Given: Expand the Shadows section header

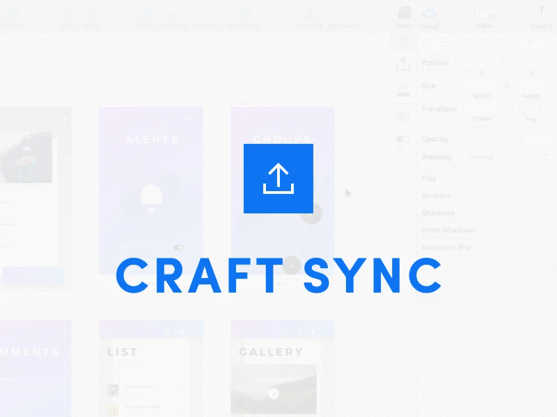Looking at the screenshot, I should pyautogui.click(x=437, y=213).
